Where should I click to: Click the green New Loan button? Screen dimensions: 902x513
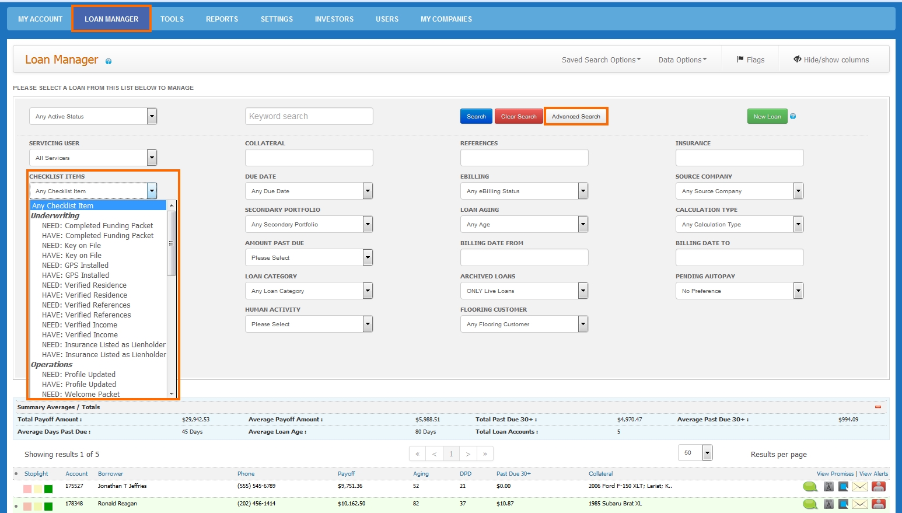(x=767, y=116)
